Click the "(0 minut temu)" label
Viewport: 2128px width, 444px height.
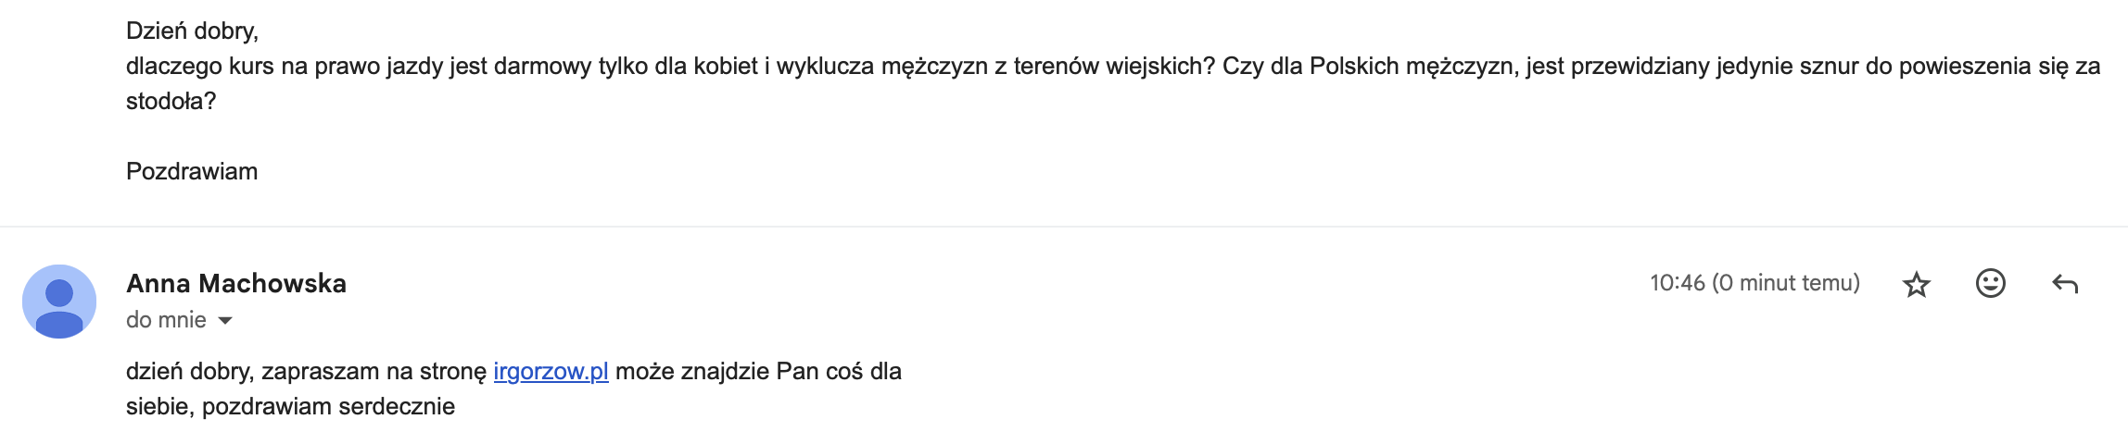1786,283
